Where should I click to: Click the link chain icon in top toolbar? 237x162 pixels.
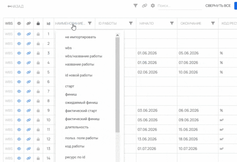(144, 6)
